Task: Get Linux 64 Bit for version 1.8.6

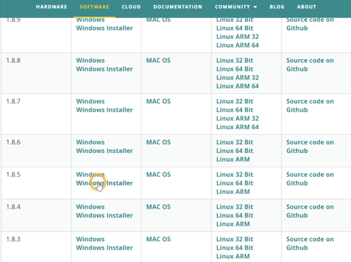Action: 235,151
